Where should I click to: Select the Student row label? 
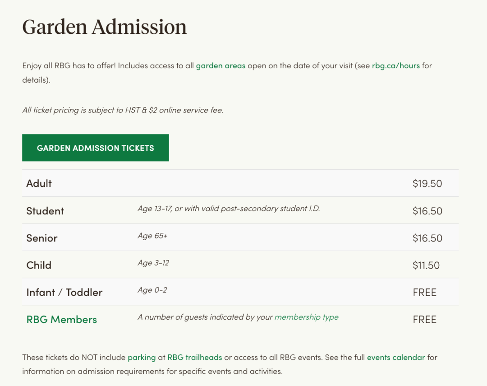45,211
